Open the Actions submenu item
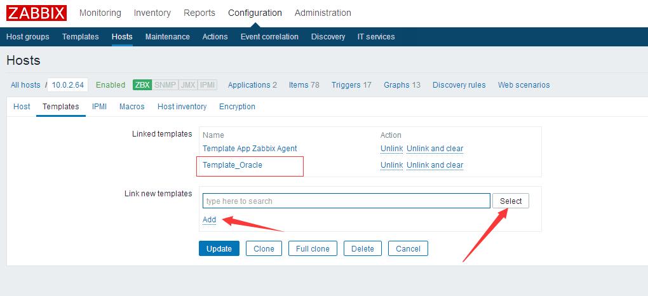The width and height of the screenshot is (648, 296). 215,37
